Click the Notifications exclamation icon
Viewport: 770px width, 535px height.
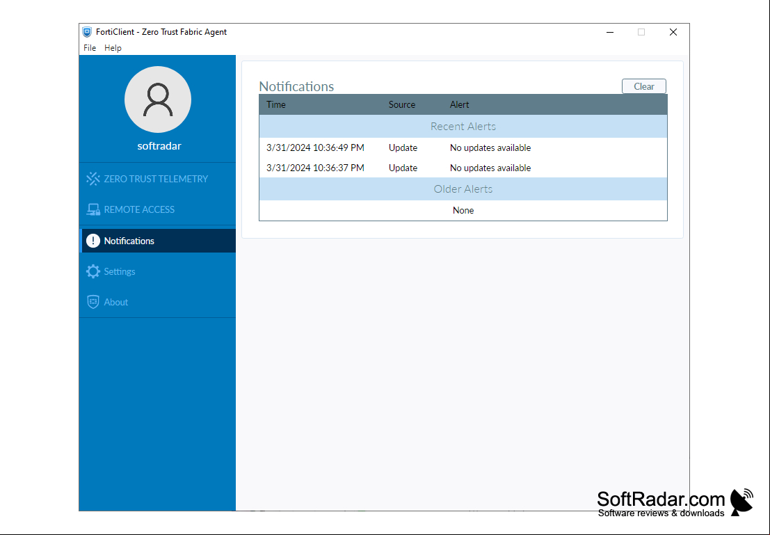pos(93,241)
